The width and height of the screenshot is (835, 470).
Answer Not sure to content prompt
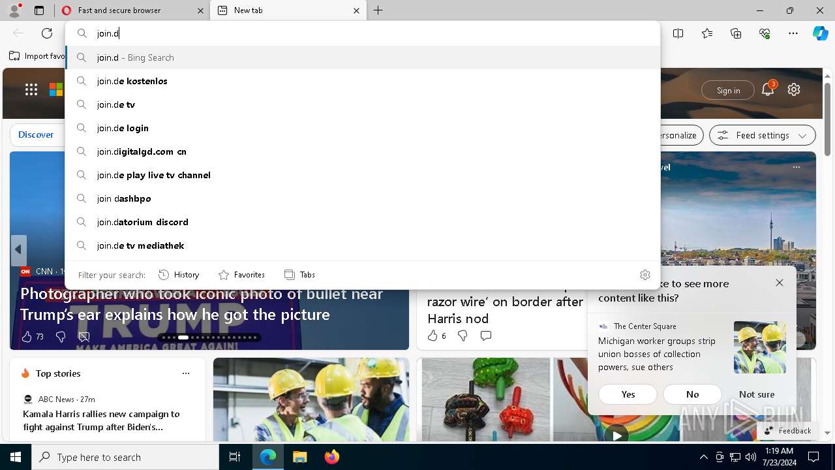point(757,394)
